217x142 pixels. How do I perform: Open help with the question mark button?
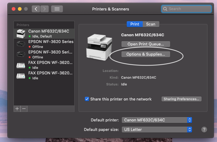pos(204,130)
